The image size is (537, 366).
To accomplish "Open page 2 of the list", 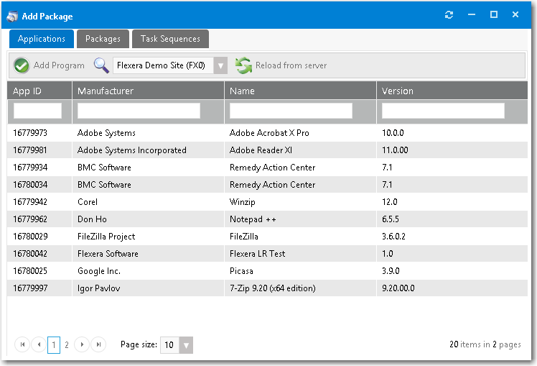I will [67, 345].
